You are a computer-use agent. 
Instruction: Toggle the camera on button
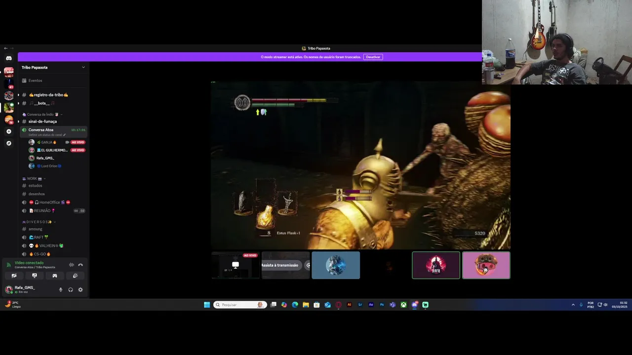14,276
